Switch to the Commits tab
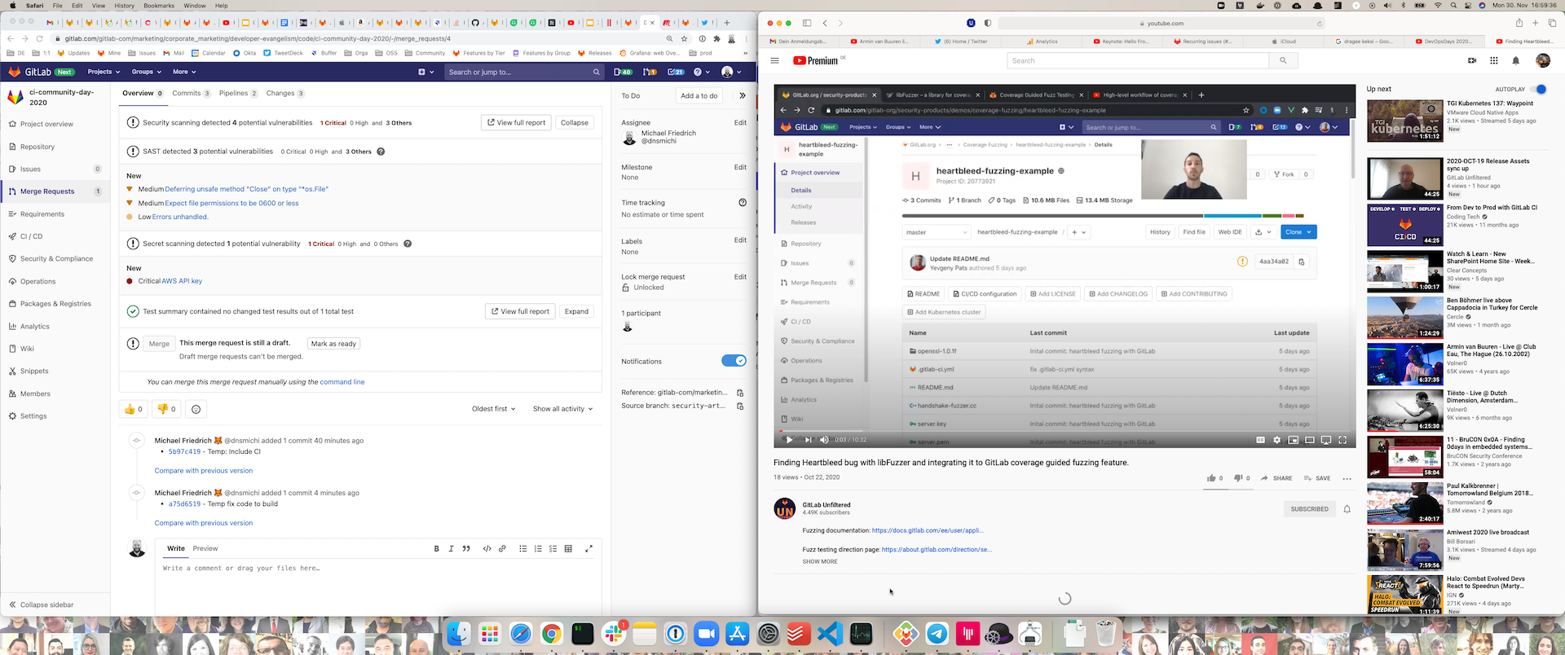The image size is (1565, 655). point(192,93)
